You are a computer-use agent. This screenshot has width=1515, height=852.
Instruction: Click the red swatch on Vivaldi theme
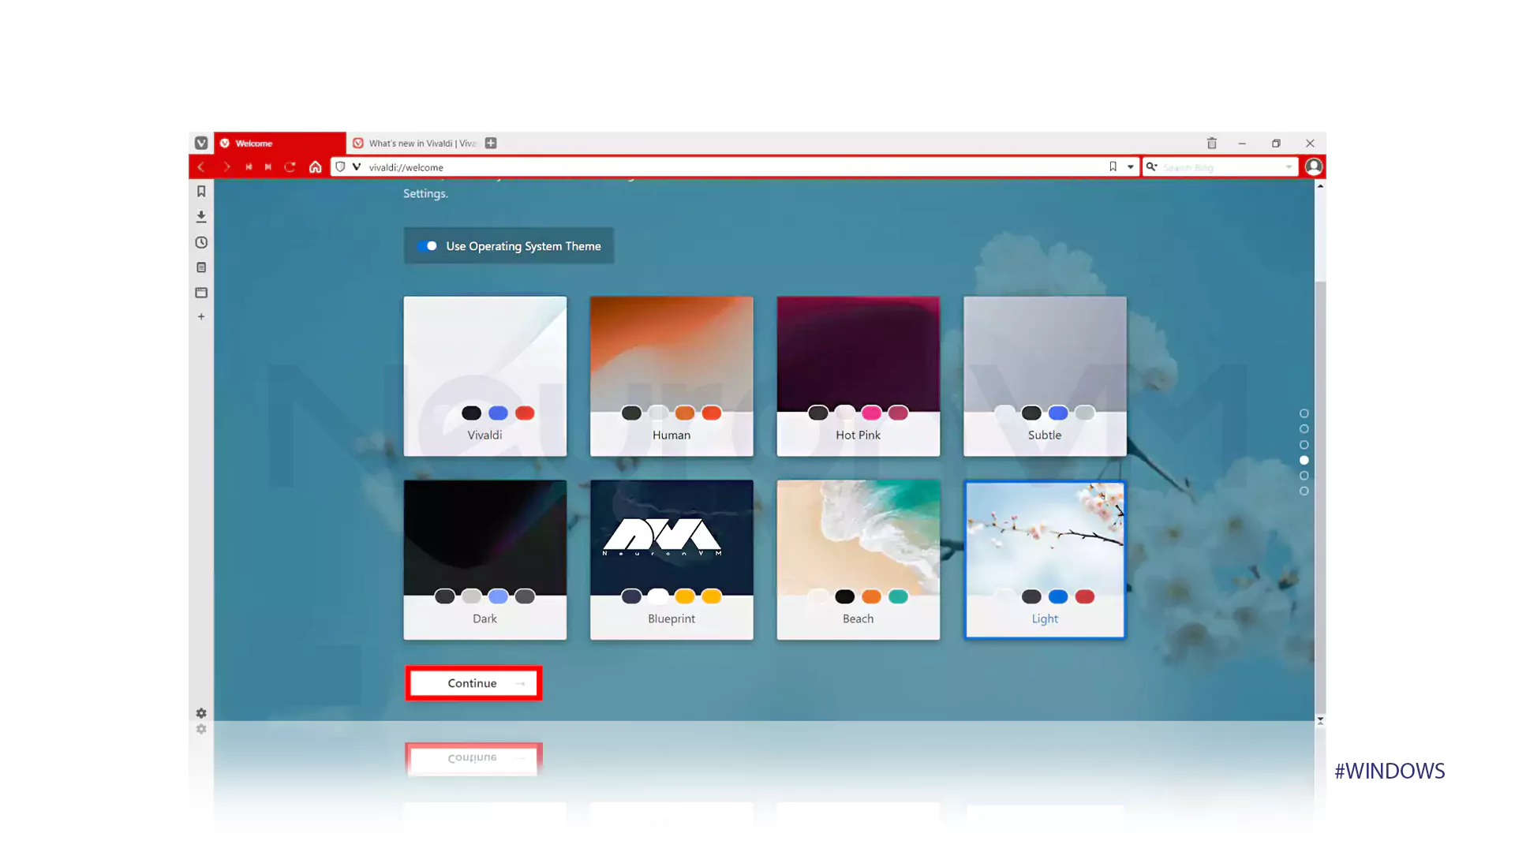click(525, 413)
